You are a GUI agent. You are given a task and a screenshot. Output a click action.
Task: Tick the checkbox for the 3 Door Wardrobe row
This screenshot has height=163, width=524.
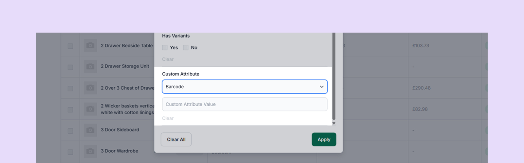[x=70, y=152]
